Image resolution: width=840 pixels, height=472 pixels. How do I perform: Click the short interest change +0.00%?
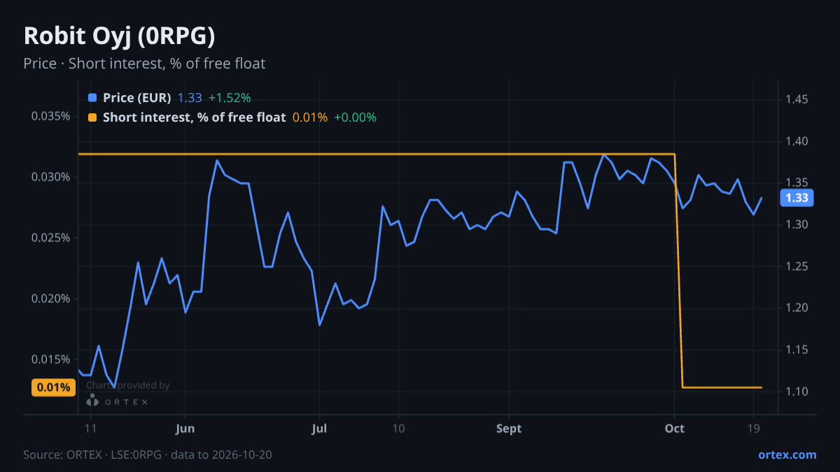pos(355,117)
